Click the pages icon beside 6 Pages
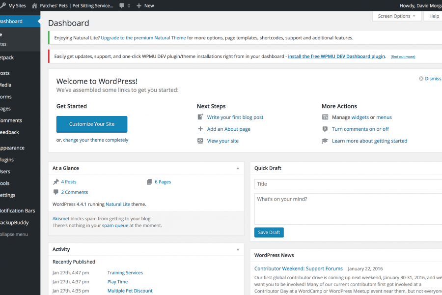 pyautogui.click(x=149, y=182)
